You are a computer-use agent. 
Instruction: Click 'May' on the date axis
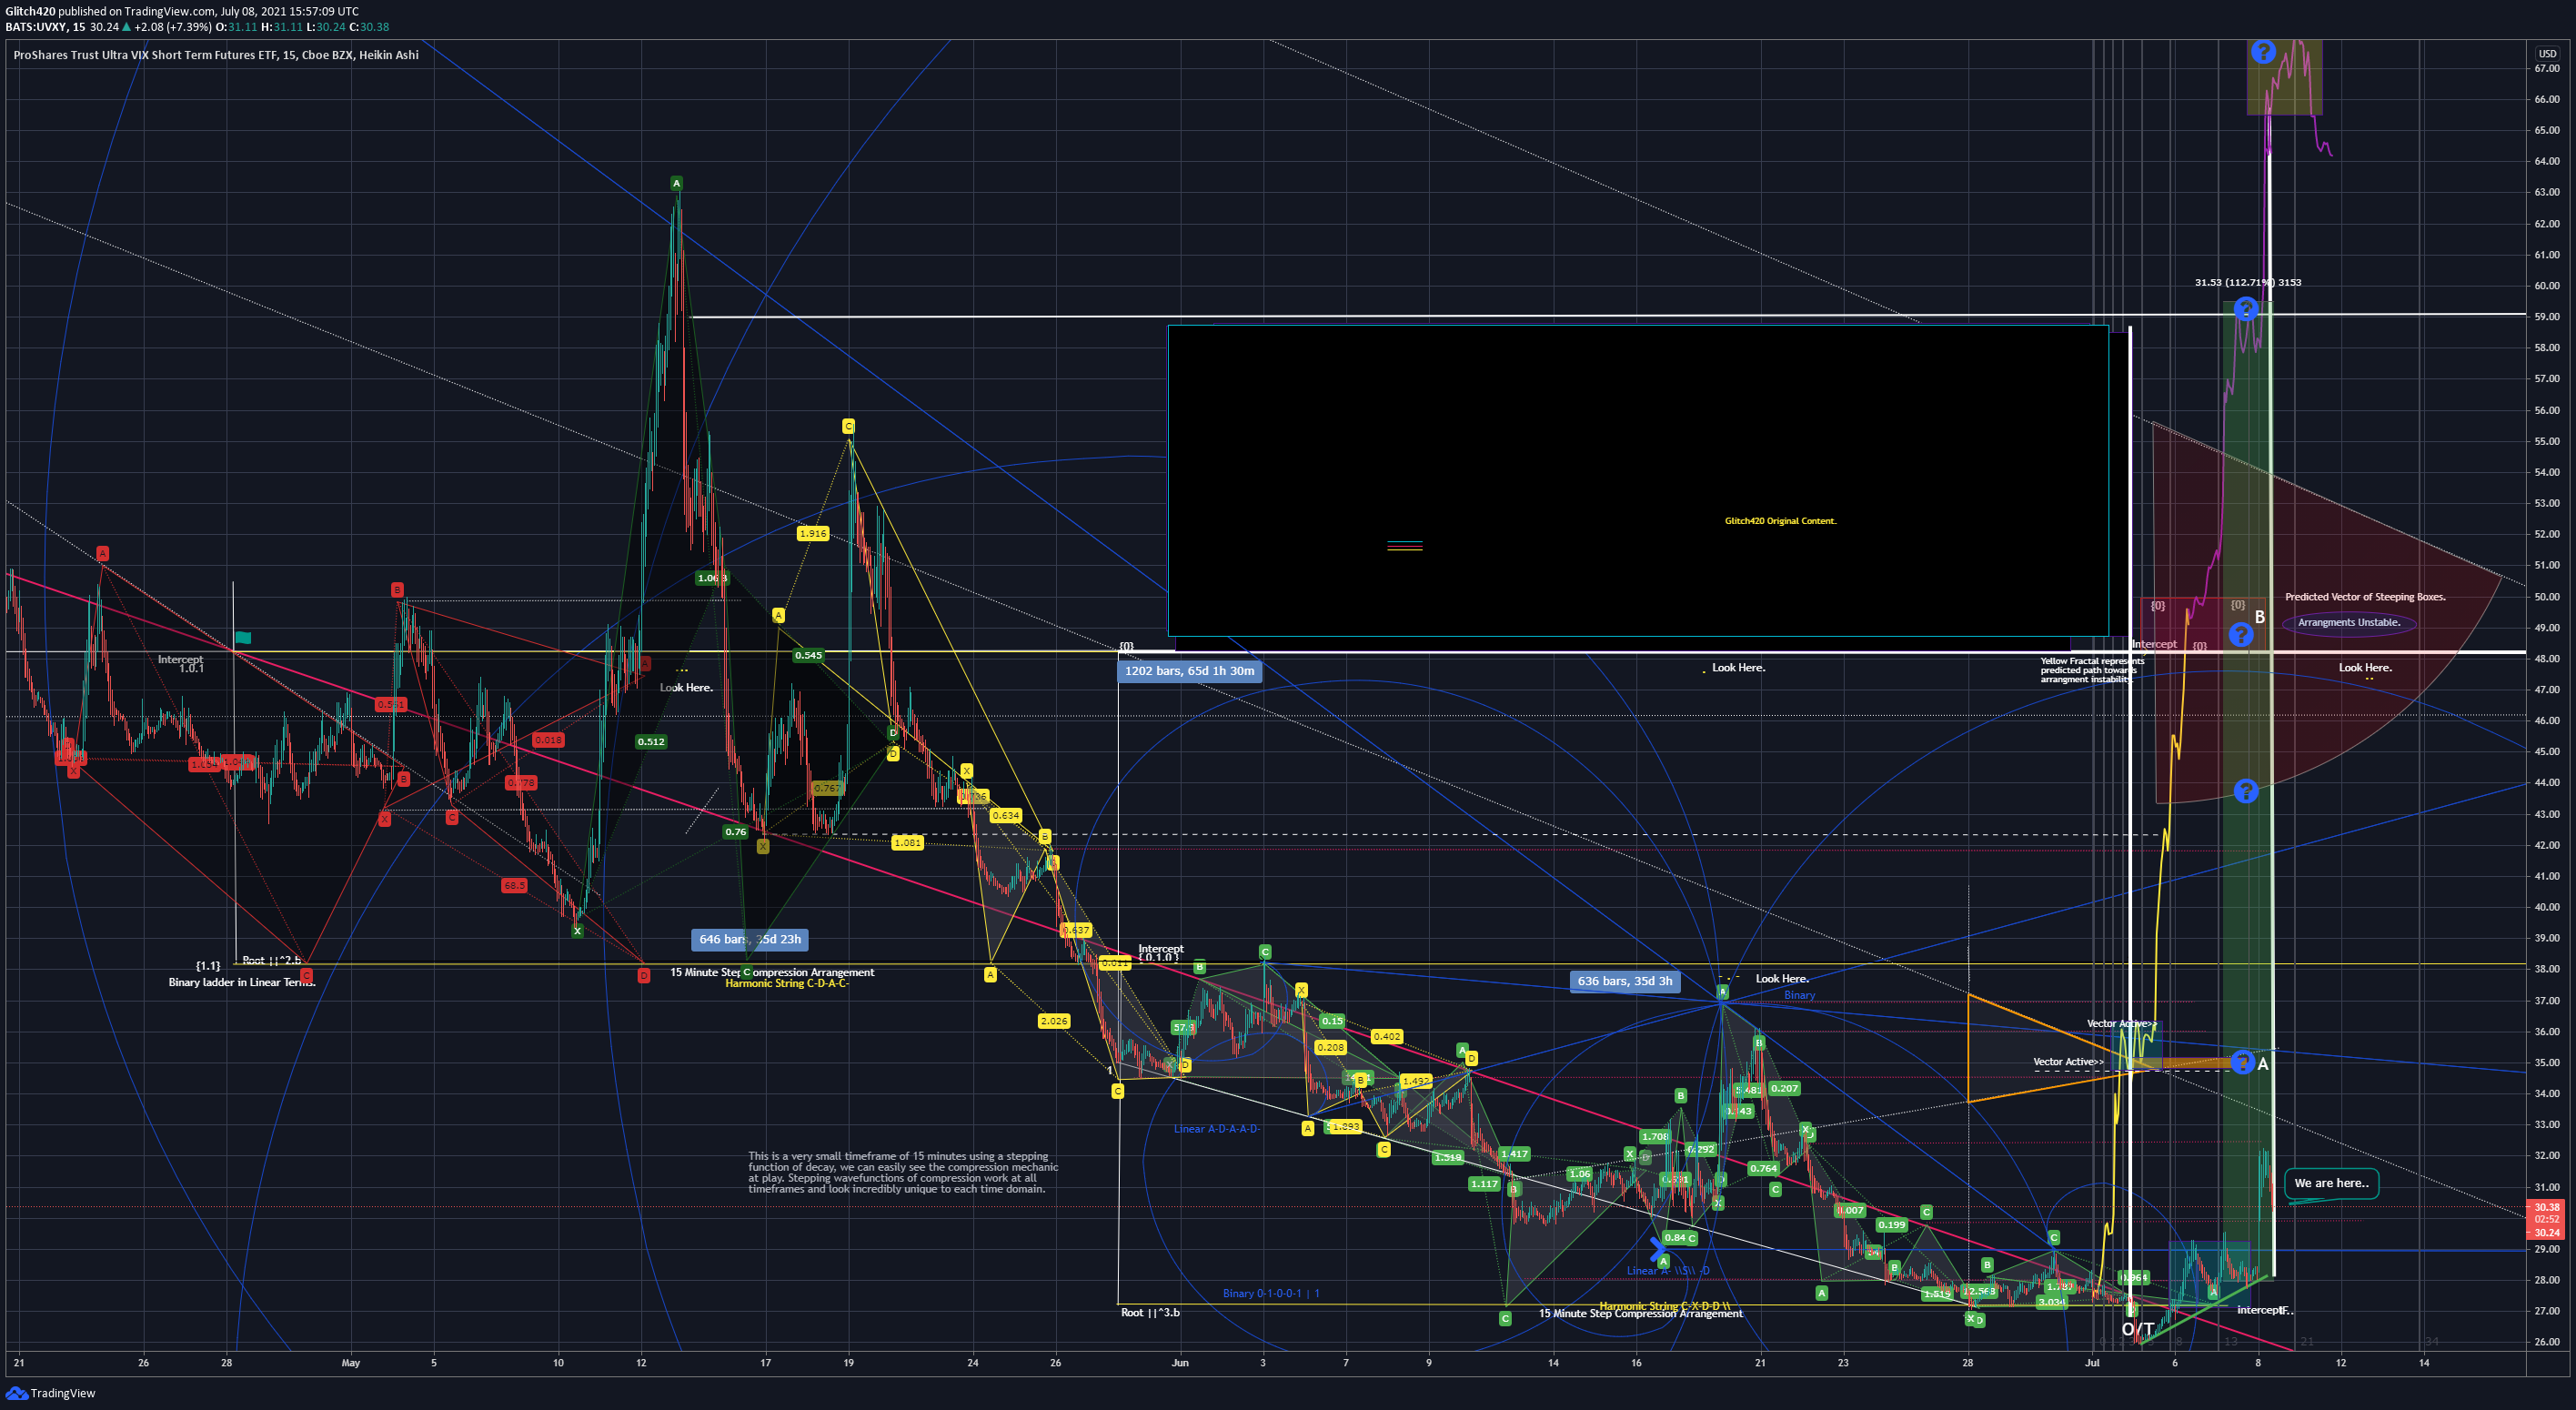pos(350,1362)
